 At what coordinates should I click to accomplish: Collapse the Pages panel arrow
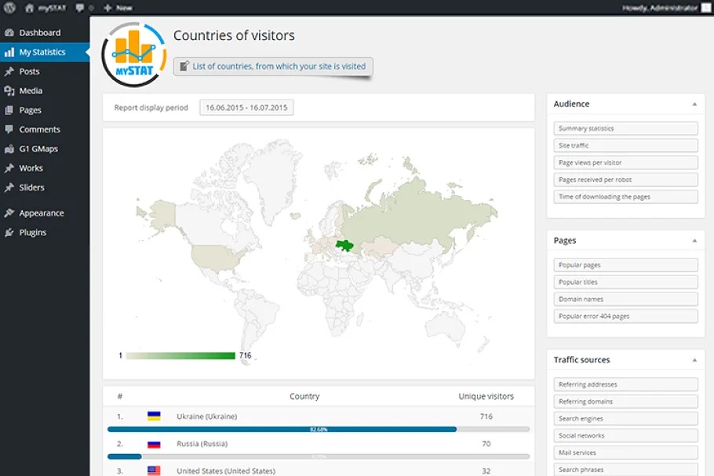[694, 241]
